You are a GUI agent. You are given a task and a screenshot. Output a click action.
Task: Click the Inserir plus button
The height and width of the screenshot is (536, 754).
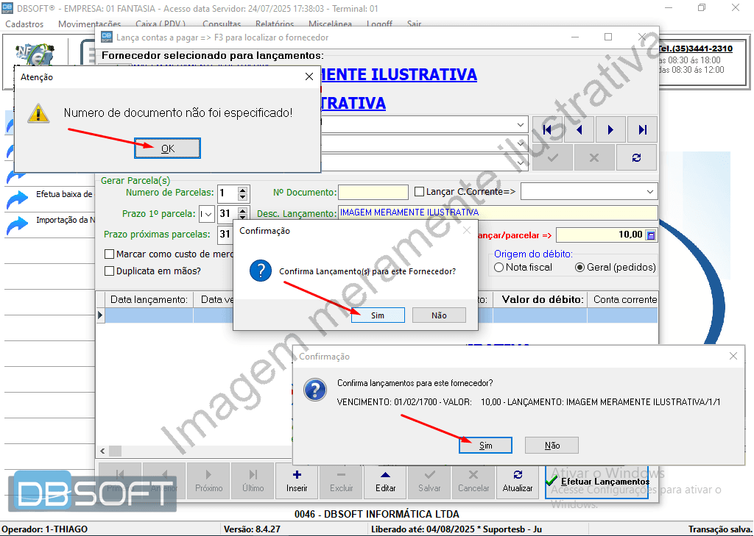coord(297,481)
